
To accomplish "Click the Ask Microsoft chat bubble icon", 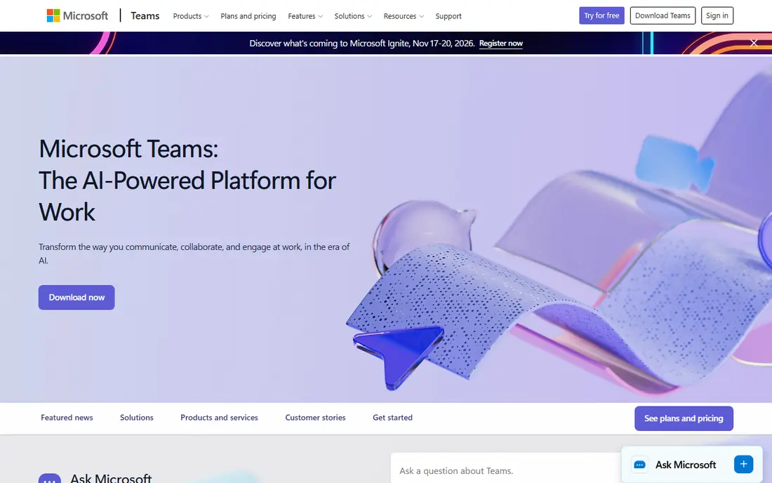I will click(639, 465).
